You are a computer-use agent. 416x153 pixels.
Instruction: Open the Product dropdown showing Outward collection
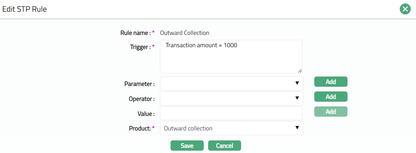(x=231, y=128)
